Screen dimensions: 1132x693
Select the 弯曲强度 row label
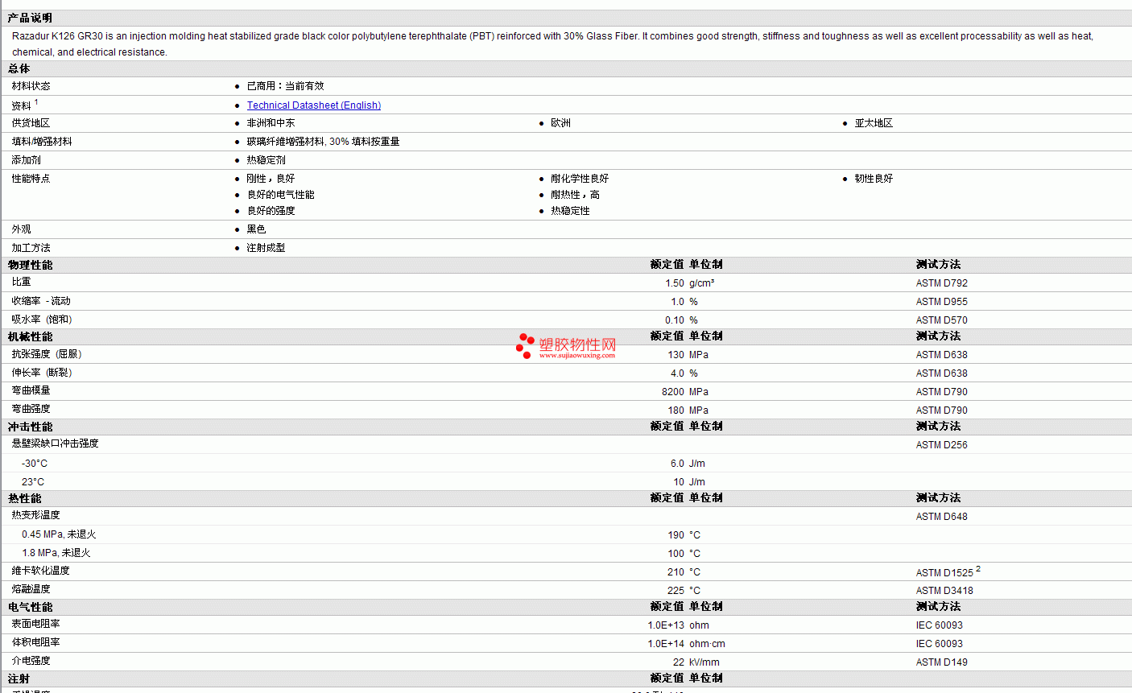pyautogui.click(x=31, y=409)
